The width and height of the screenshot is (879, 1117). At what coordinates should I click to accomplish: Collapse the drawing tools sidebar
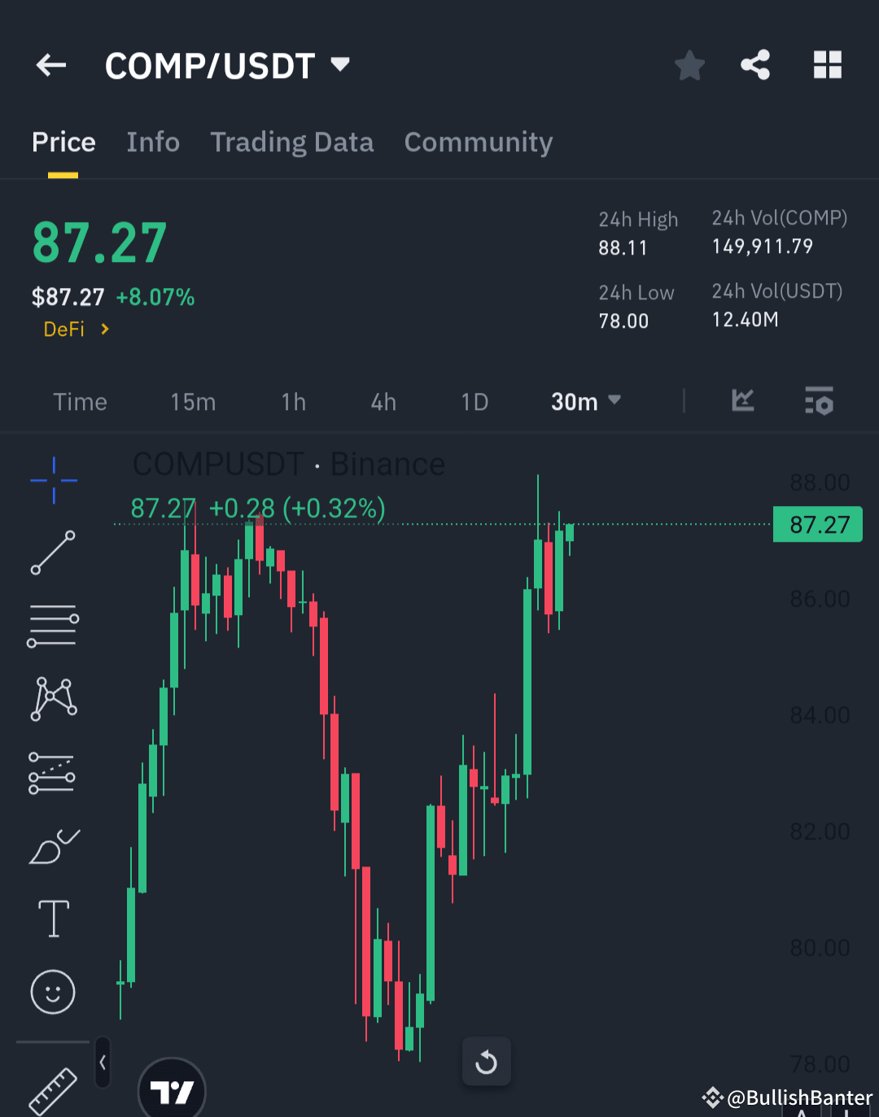click(x=103, y=1062)
